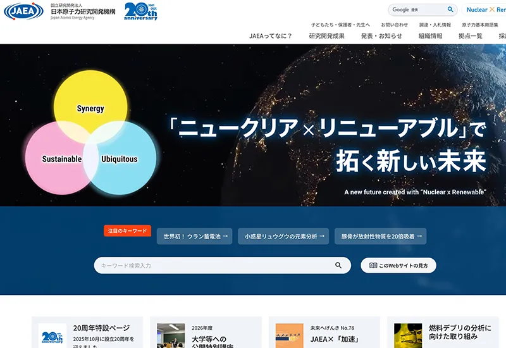Click the Google search magnifier icon
506x348 pixels.
(x=450, y=9)
